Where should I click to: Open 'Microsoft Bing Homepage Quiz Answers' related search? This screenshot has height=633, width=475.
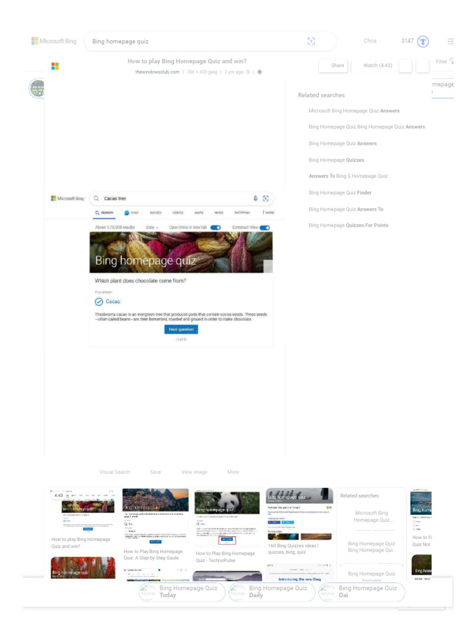(x=354, y=111)
